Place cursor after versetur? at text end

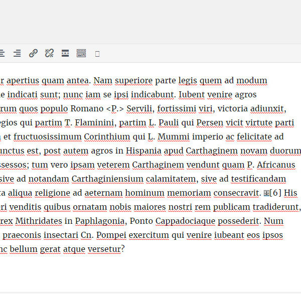[125, 249]
